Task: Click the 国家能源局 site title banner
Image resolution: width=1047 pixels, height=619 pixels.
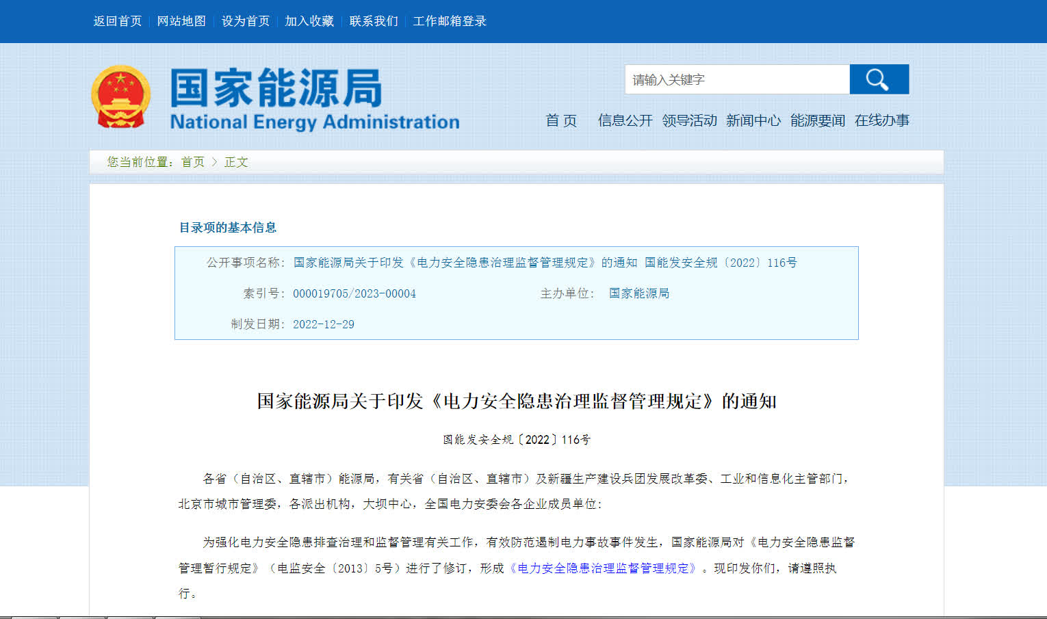Action: 314,98
